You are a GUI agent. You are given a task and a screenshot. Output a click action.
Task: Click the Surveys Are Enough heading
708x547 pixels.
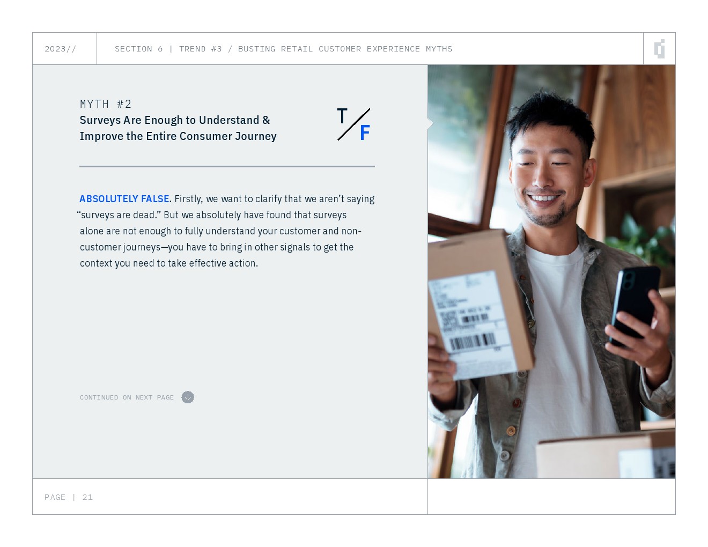point(178,128)
